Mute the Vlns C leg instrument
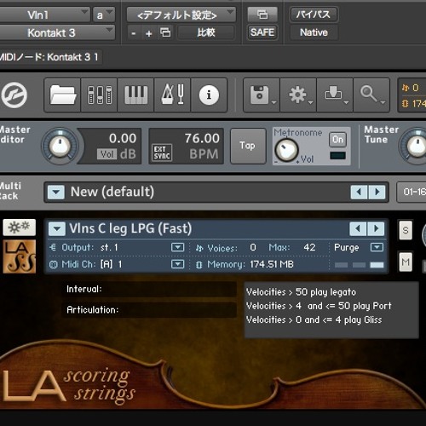The height and width of the screenshot is (426, 426). [406, 262]
